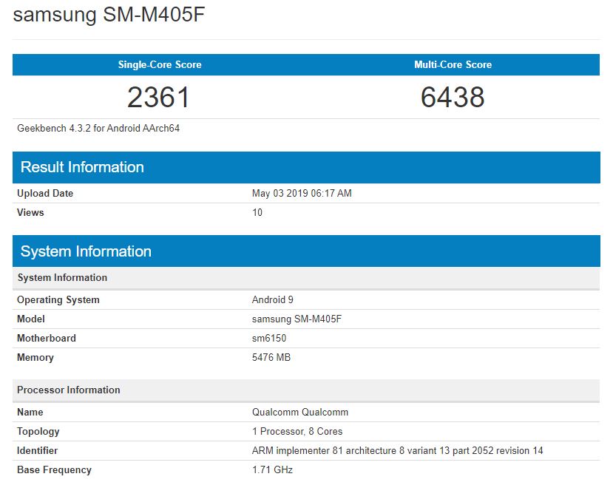Click the samsung SM-M405F page title

tap(109, 15)
